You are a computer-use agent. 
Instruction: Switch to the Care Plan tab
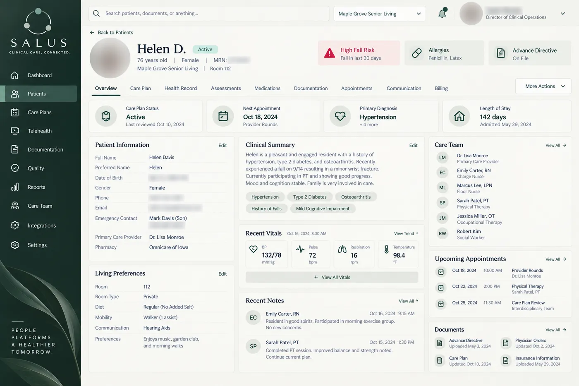[141, 88]
